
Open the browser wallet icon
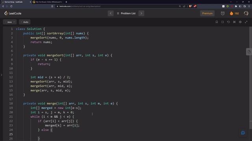245,6
